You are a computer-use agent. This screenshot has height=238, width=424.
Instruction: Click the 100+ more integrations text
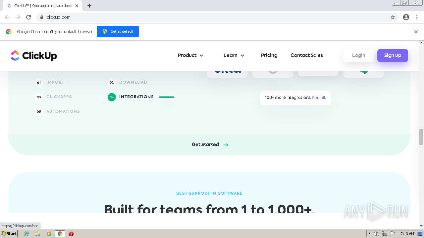pos(288,98)
